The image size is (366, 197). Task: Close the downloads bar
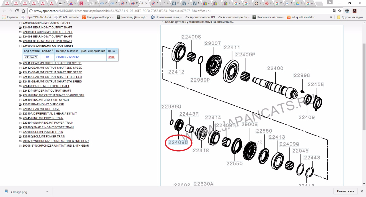[361, 191]
